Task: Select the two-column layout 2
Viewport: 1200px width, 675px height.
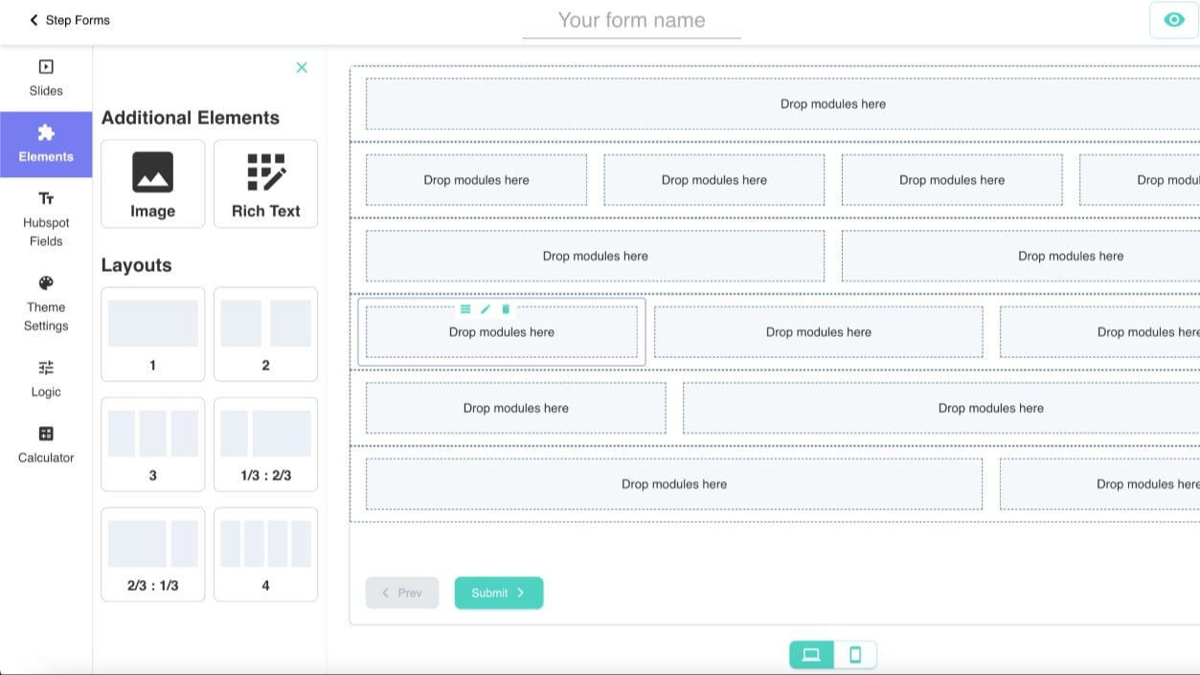Action: [265, 333]
